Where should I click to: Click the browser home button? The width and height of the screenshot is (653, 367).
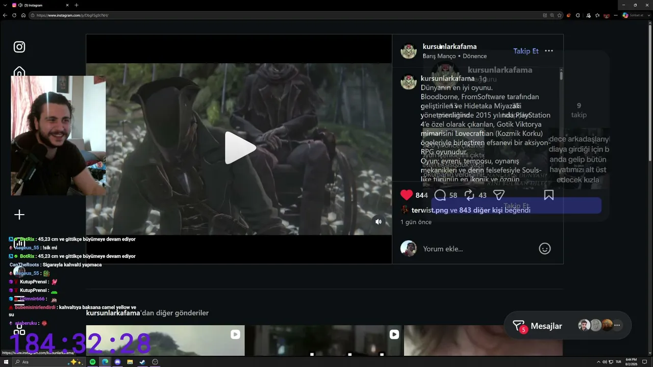click(23, 15)
